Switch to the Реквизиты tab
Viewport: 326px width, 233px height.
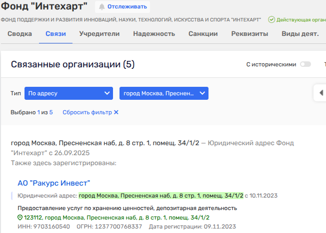tap(249, 34)
